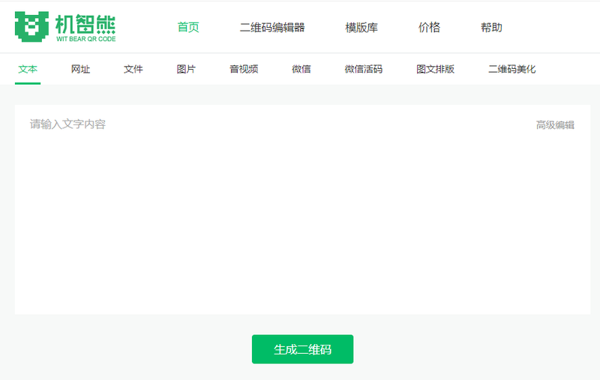The image size is (600, 380).
Task: Select the 文本 text tab
Action: point(28,69)
